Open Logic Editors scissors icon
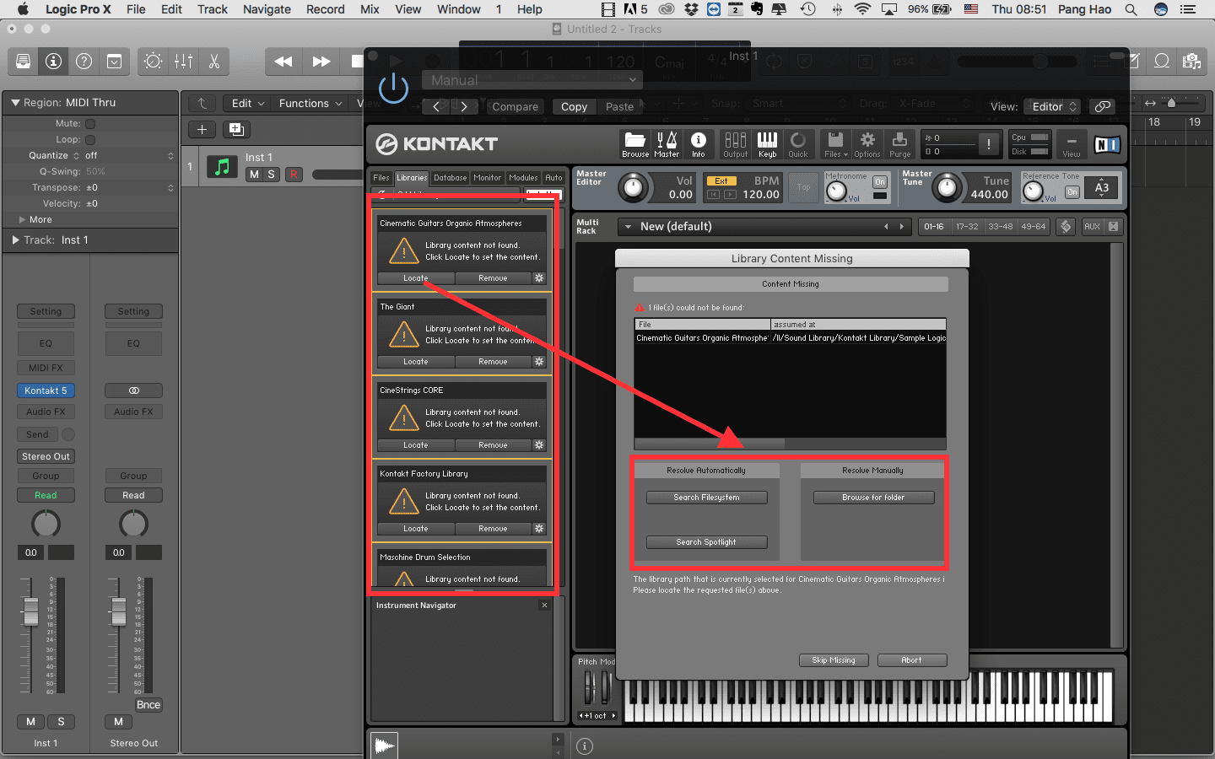 pyautogui.click(x=213, y=62)
